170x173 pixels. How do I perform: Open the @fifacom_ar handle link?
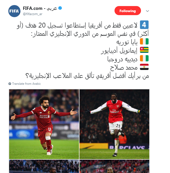click(33, 14)
